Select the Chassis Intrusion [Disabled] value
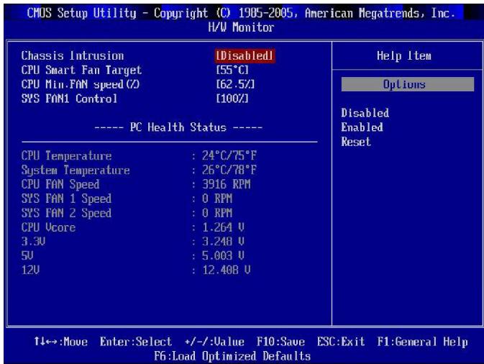This screenshot has width=484, height=364. pos(245,56)
